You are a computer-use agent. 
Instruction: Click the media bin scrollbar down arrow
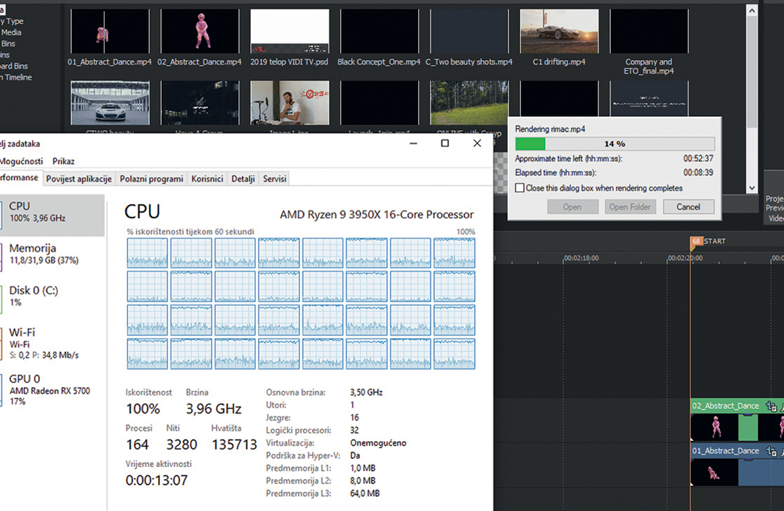click(752, 188)
